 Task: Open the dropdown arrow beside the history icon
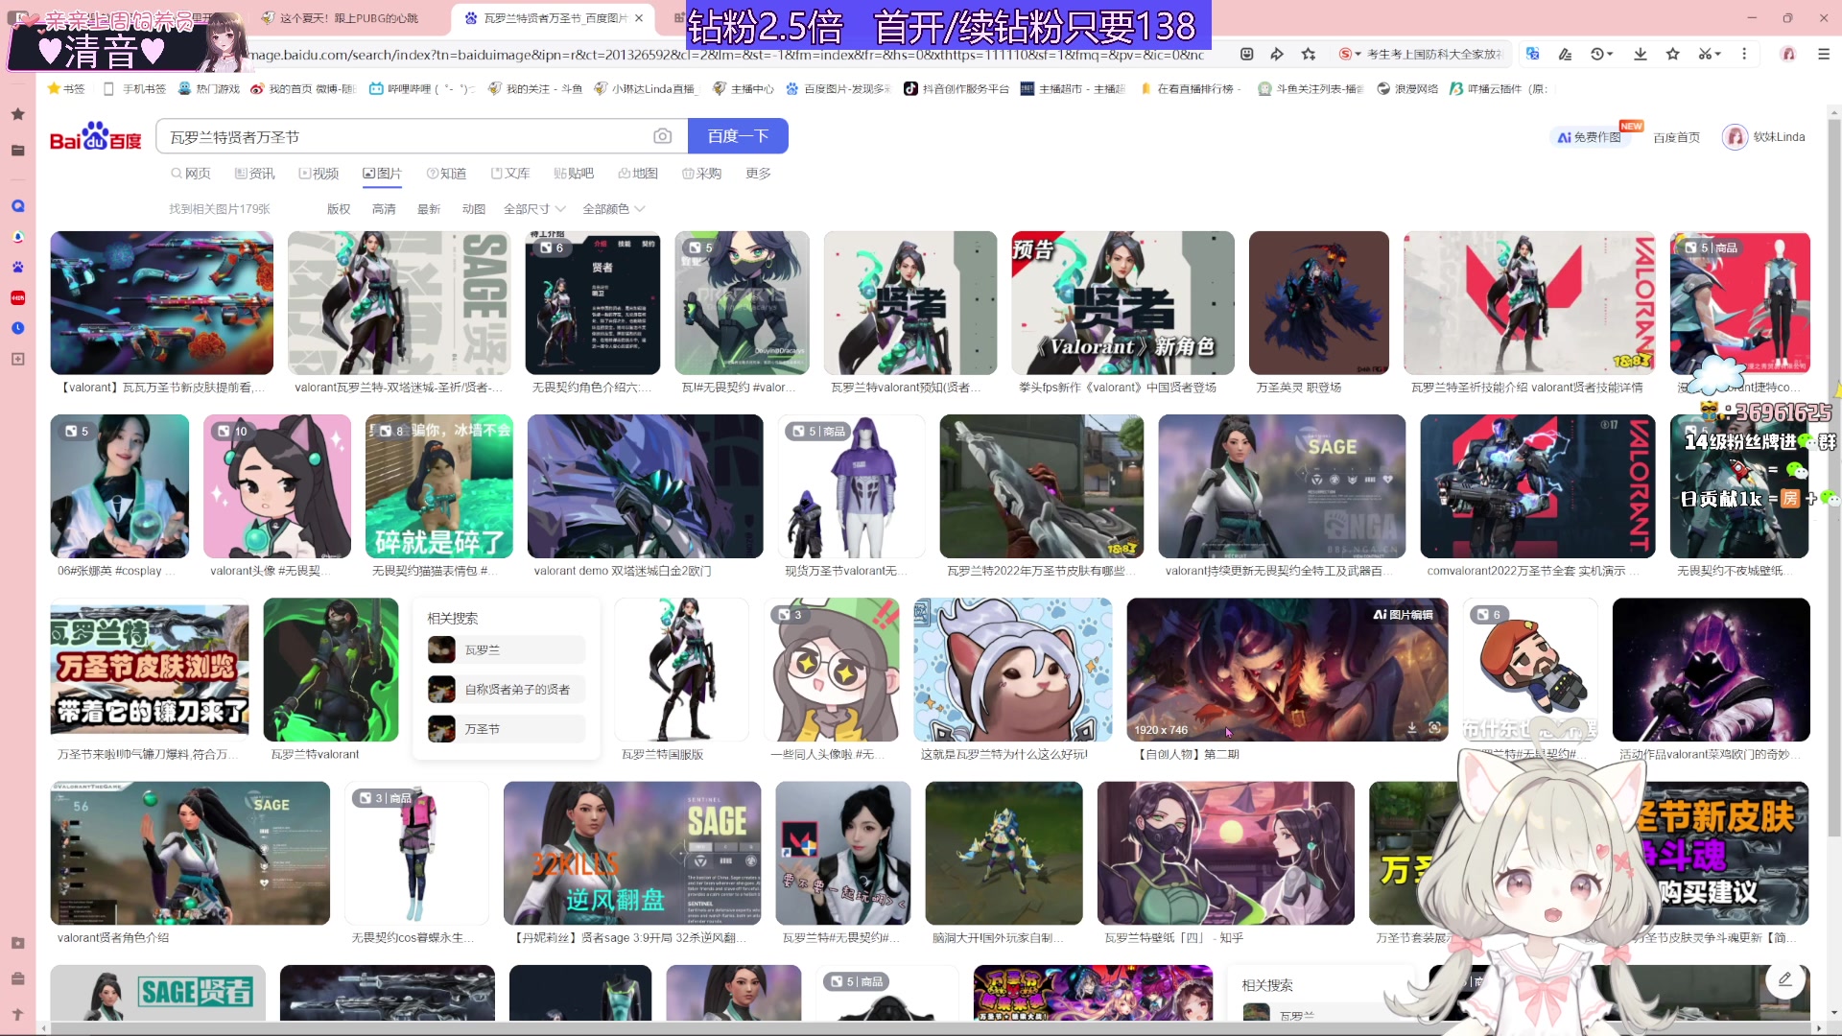point(1610,54)
